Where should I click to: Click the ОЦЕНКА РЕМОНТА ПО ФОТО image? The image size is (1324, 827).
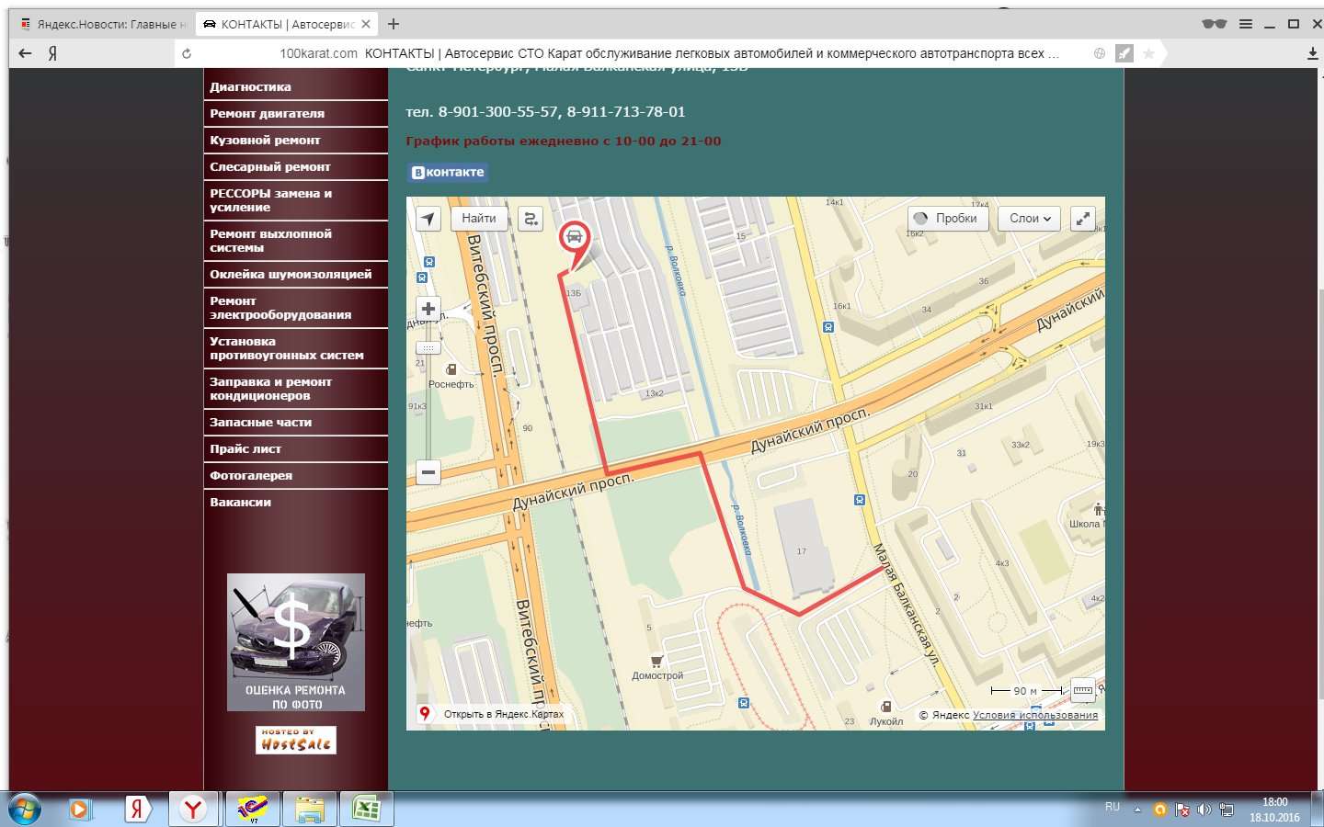tap(296, 642)
